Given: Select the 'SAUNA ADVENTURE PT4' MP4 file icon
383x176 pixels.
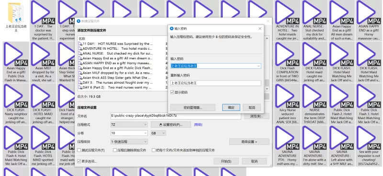Looking at the screenshot, I should tap(288, 138).
